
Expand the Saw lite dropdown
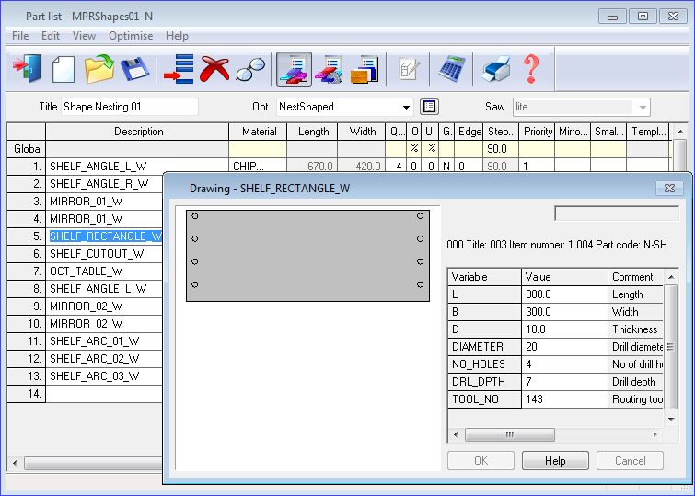point(643,107)
